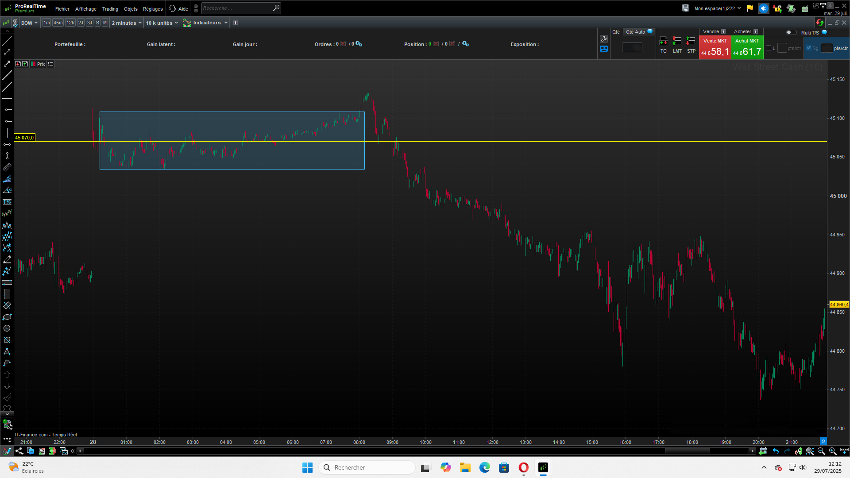
Task: Click the TO order icon
Action: (x=663, y=41)
